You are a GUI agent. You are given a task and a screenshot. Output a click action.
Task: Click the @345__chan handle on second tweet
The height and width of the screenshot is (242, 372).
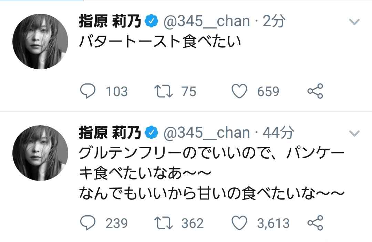(x=207, y=133)
